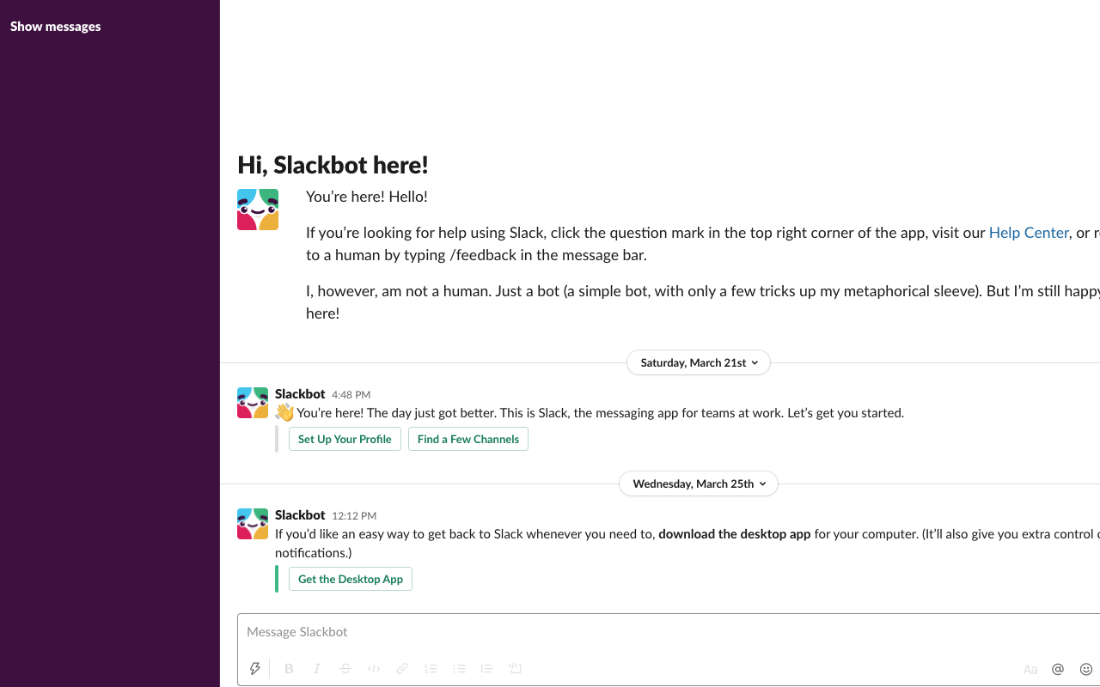The height and width of the screenshot is (687, 1100).
Task: Click Get the Desktop App button
Action: click(x=351, y=579)
